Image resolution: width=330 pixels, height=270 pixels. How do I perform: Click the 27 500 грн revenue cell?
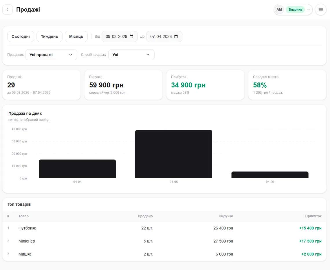point(223,241)
